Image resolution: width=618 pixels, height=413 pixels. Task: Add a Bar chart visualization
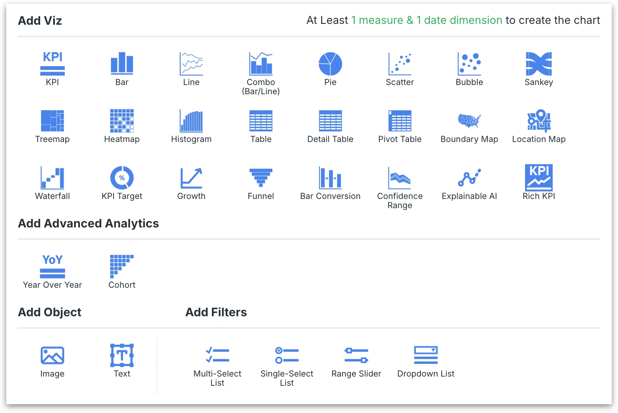(x=122, y=64)
